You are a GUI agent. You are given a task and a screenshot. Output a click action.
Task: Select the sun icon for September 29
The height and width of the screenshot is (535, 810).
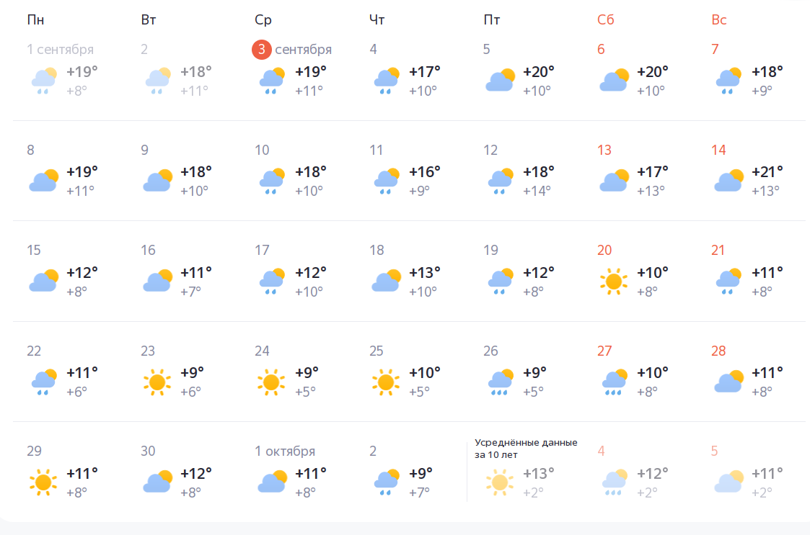(x=43, y=482)
